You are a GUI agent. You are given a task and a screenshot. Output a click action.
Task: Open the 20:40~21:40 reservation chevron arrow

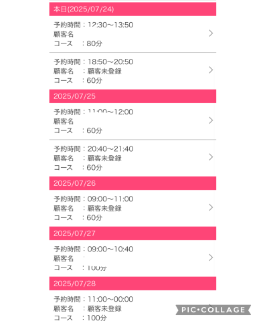tap(211, 157)
